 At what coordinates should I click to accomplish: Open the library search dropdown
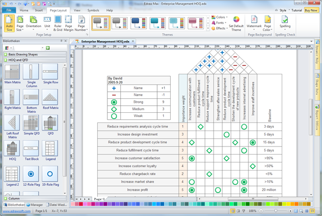pos(42,48)
